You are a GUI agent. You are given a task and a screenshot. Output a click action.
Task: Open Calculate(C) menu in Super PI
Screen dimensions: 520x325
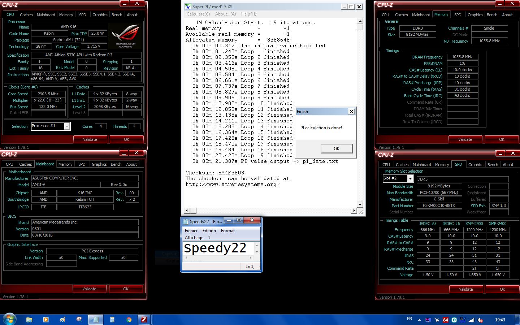pos(198,14)
